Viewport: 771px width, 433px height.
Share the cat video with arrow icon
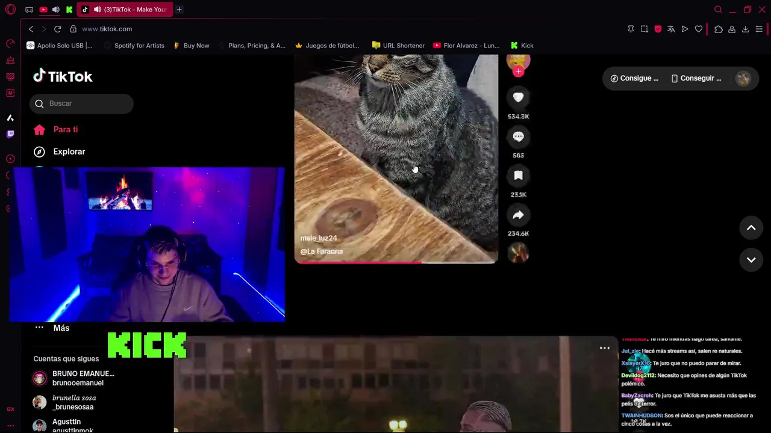tap(518, 215)
